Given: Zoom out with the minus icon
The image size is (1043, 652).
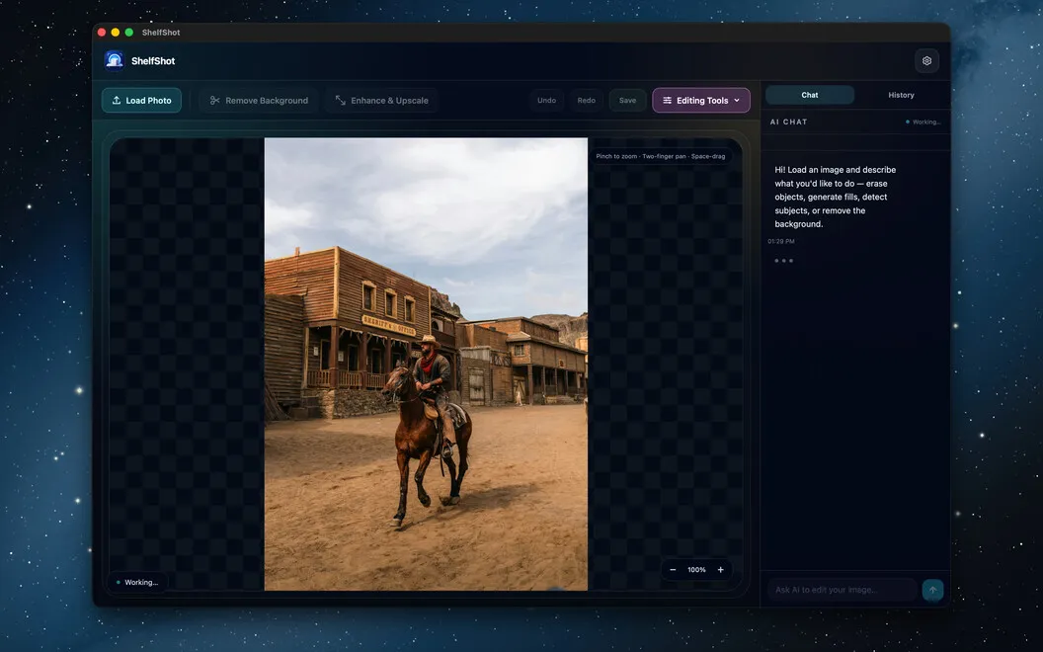Looking at the screenshot, I should [673, 569].
